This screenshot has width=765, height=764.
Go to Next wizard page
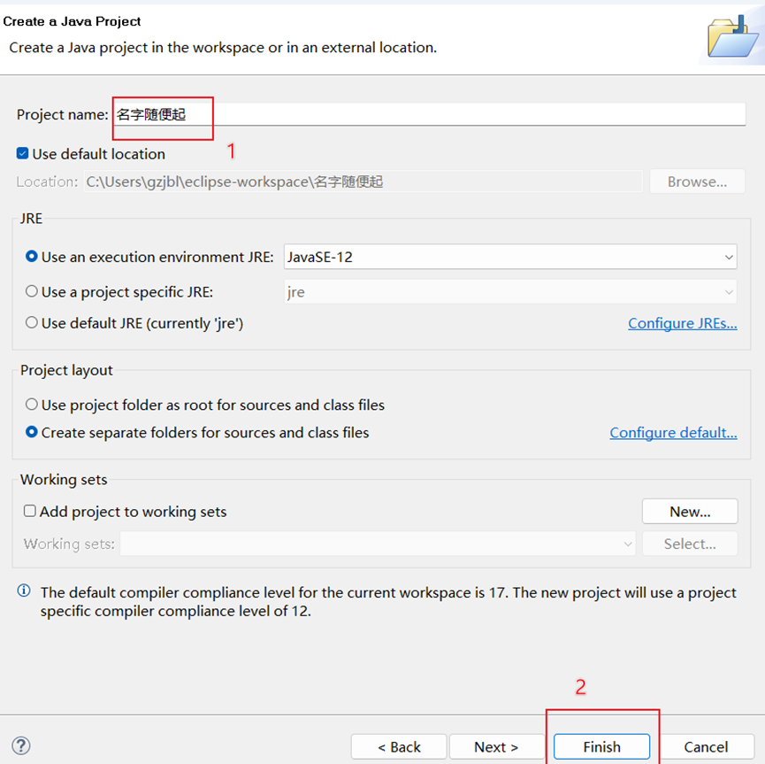pyautogui.click(x=496, y=746)
